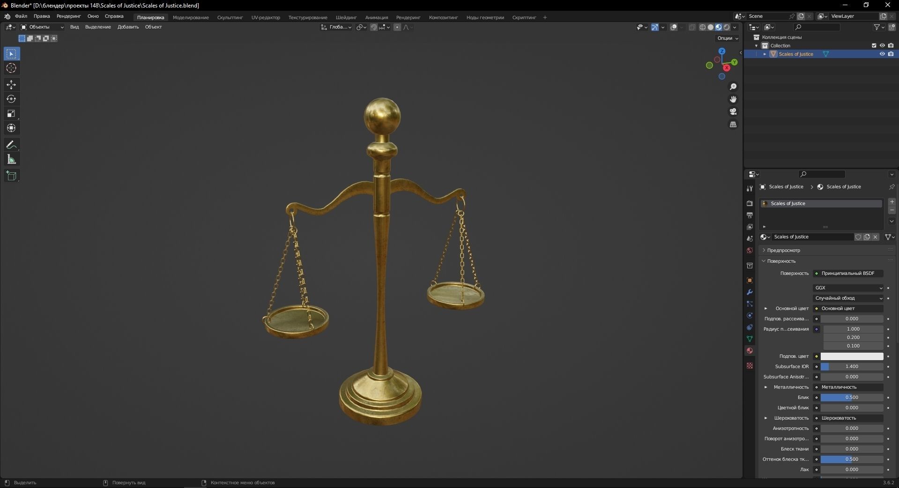Open the Добавить menu in viewport header
Screen dimensions: 899x488
click(x=128, y=27)
